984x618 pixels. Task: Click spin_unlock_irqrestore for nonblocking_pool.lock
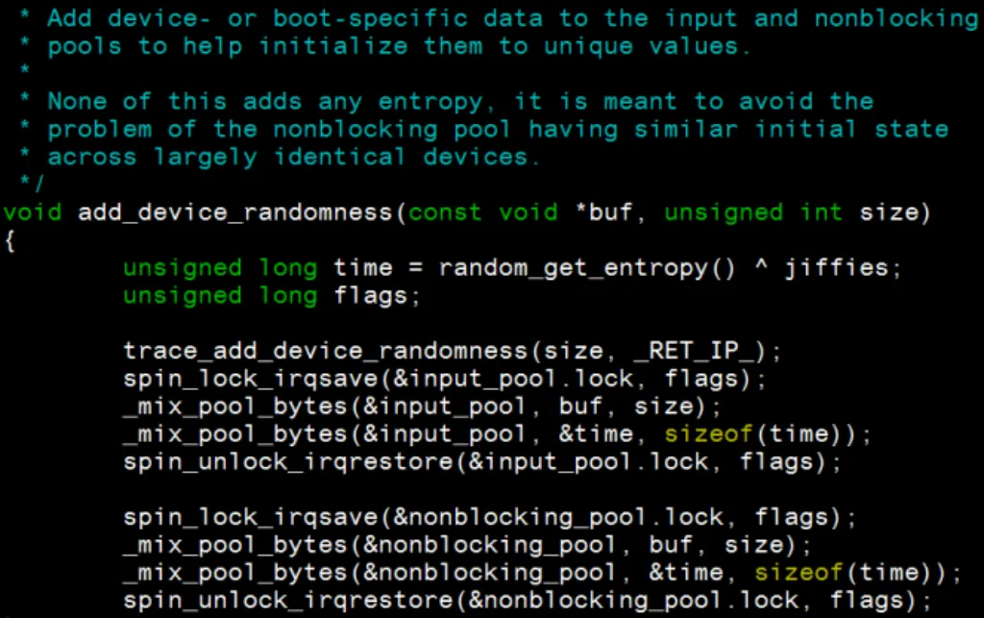287,602
